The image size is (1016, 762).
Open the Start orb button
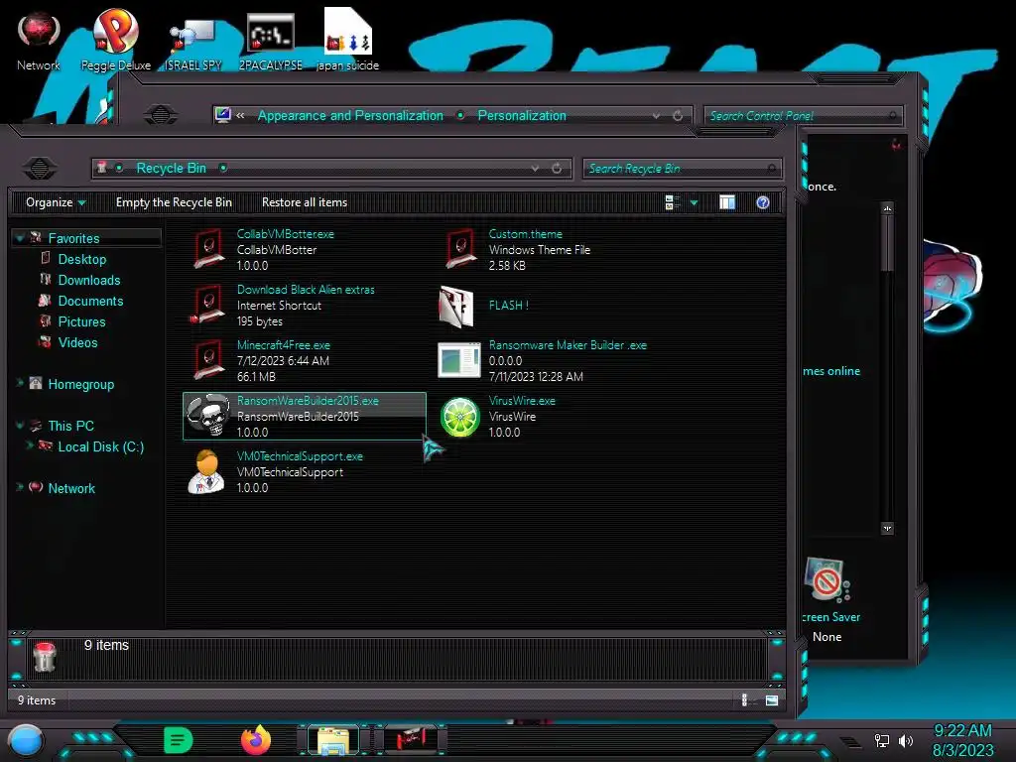point(25,742)
